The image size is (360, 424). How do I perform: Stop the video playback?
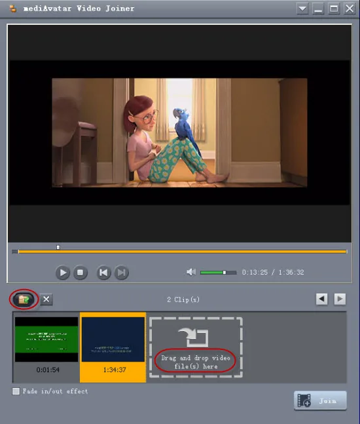[81, 273]
